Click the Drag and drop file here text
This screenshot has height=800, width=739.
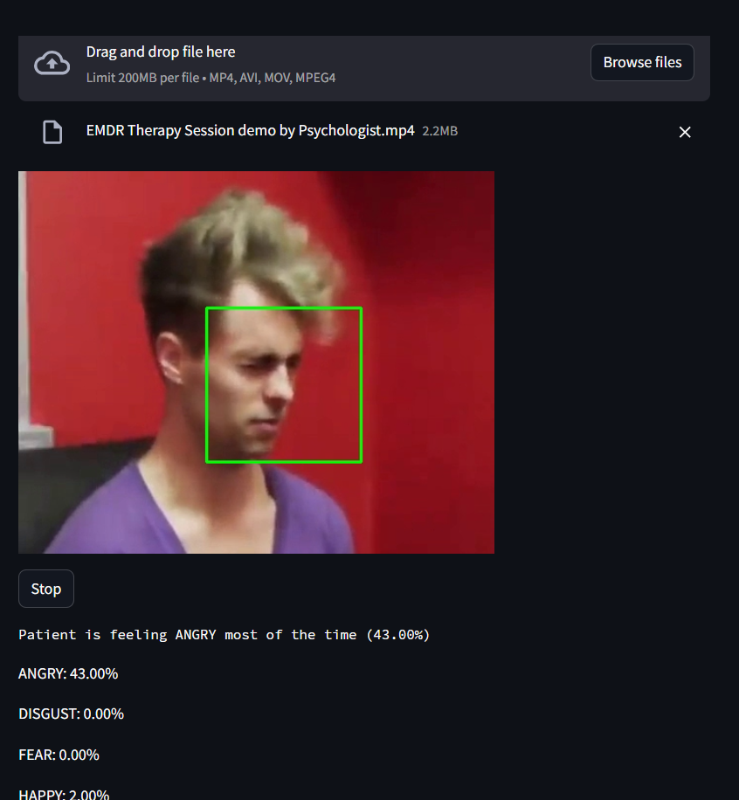(x=161, y=52)
